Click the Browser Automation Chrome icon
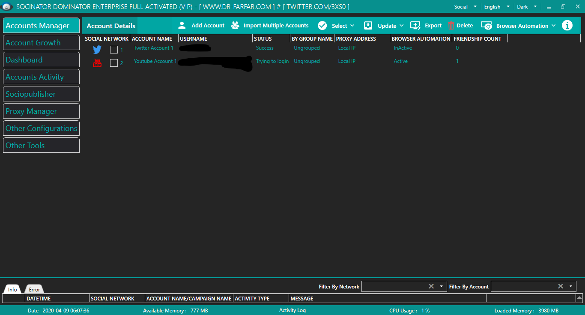This screenshot has height=315, width=585. [487, 26]
